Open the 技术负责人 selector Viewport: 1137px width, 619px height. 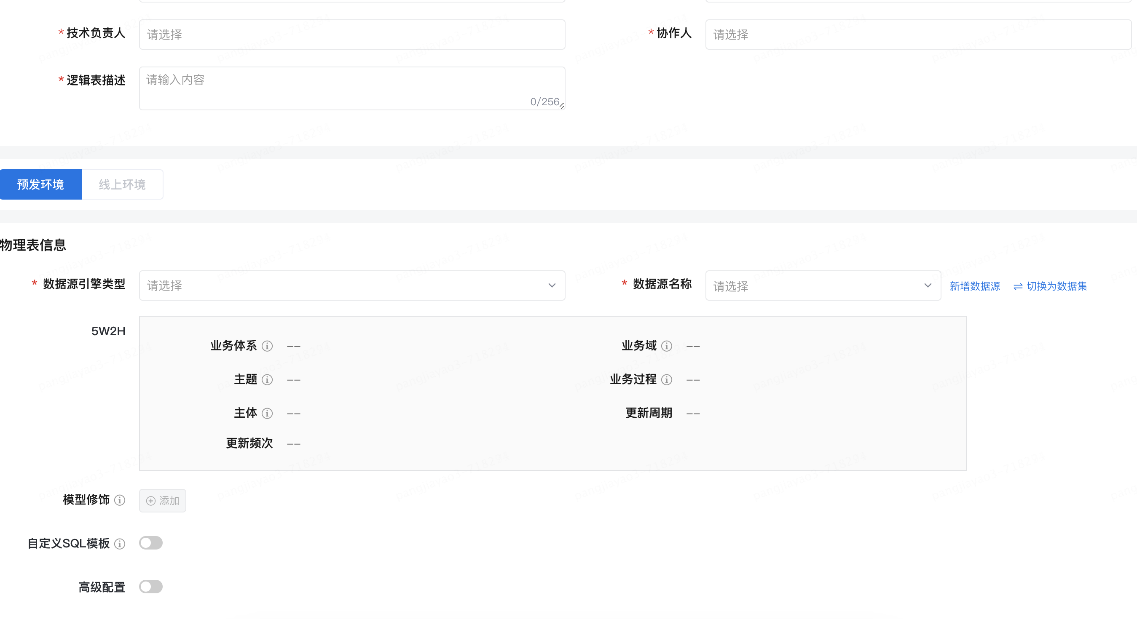click(x=352, y=35)
